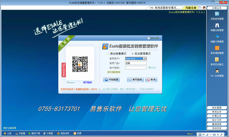The width and height of the screenshot is (229, 137).
Task: Click the 用户密码 password input field
Action: [x=136, y=67]
